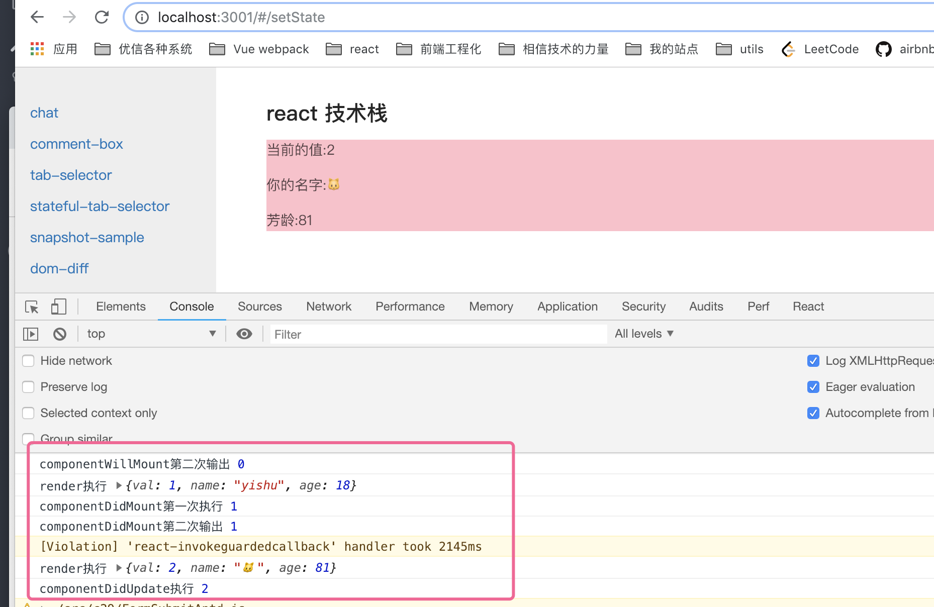Open the 相信技术的力量 bookmark folder
This screenshot has width=934, height=607.
pyautogui.click(x=553, y=49)
